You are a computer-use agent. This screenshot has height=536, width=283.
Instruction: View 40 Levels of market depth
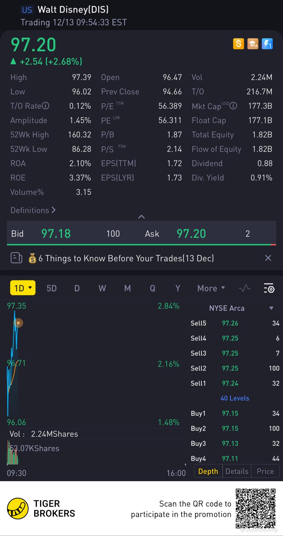pos(235,398)
